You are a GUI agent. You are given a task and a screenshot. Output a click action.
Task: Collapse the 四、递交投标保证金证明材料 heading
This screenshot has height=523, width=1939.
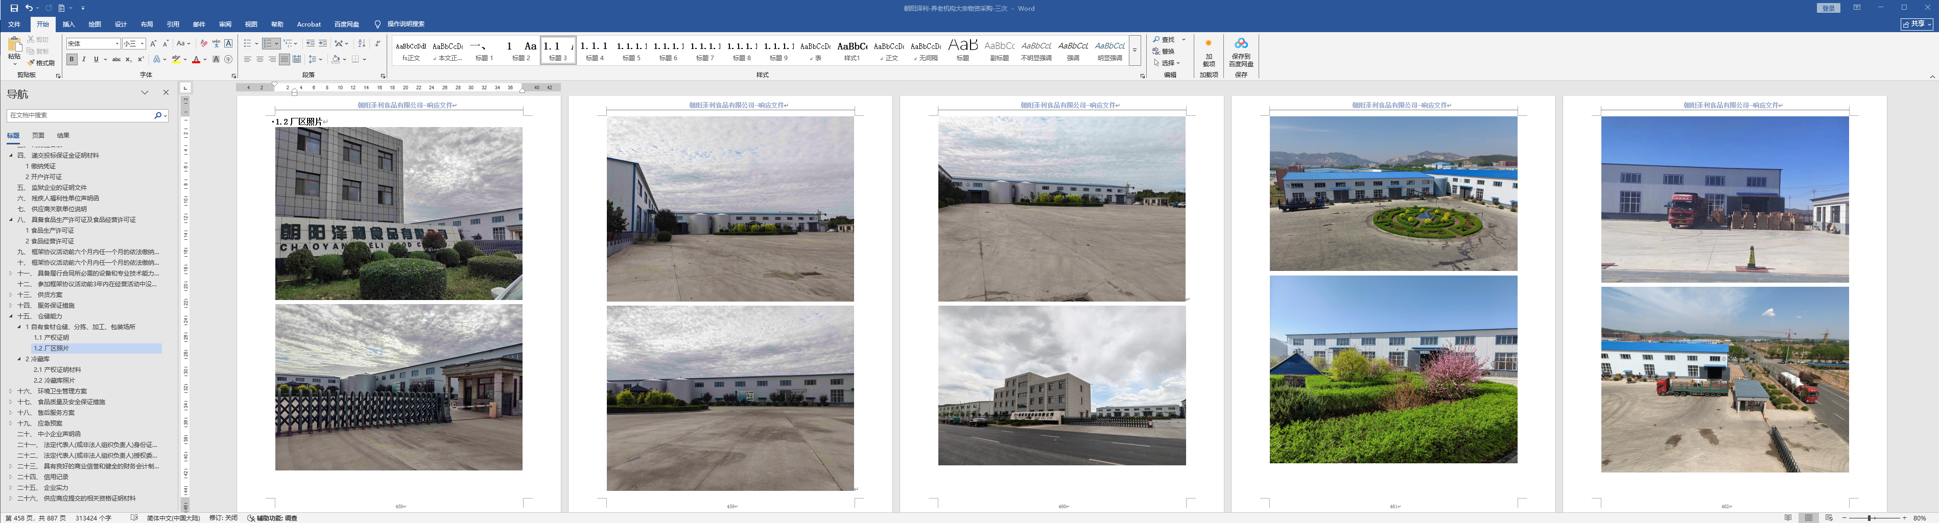coord(11,156)
